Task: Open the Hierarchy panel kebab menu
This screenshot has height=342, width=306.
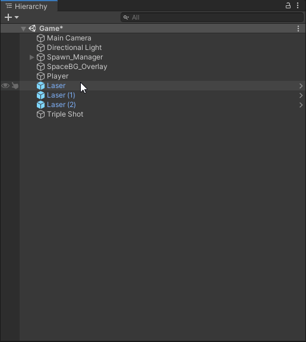Action: 298,5
